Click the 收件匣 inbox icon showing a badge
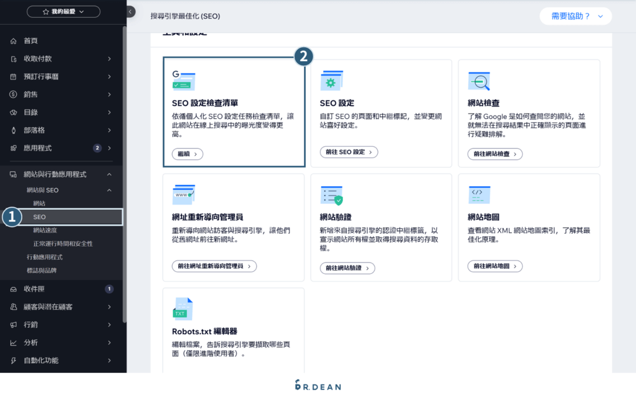 (x=15, y=289)
